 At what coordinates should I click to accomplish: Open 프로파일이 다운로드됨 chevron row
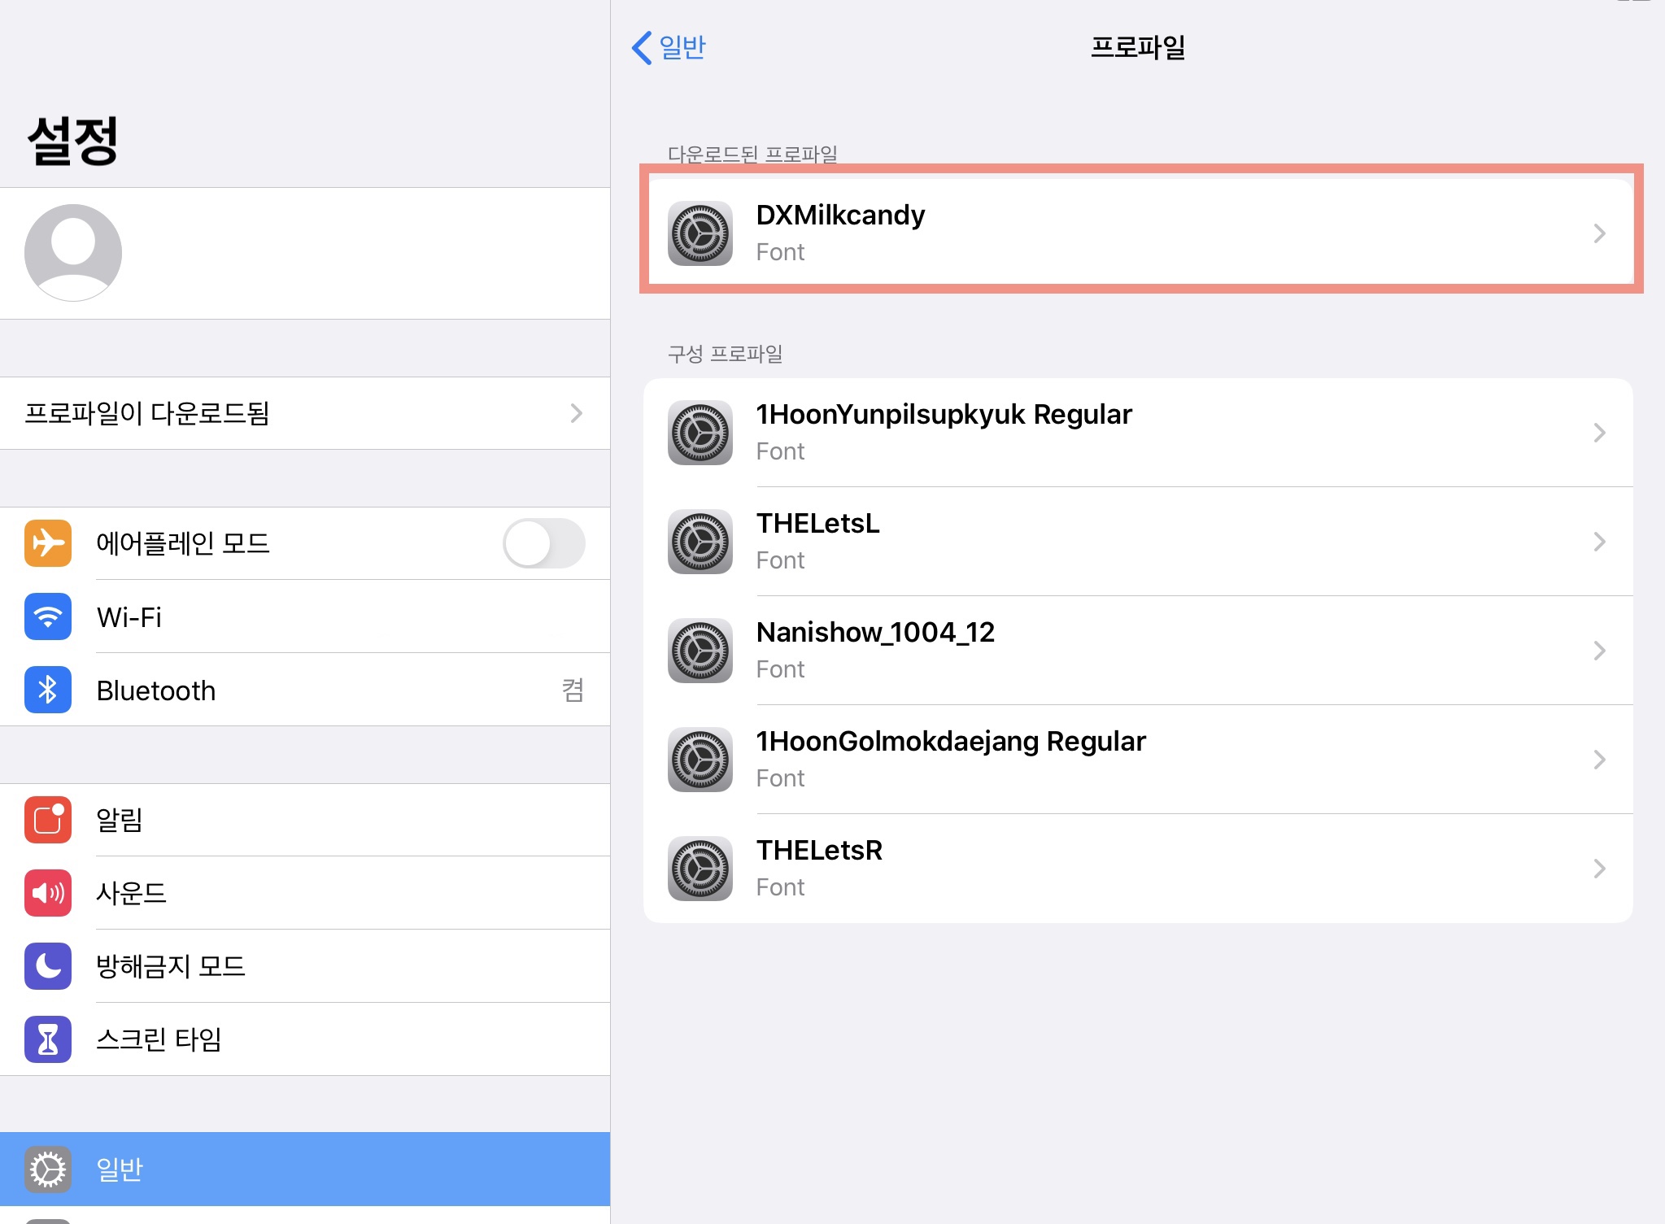pos(305,413)
